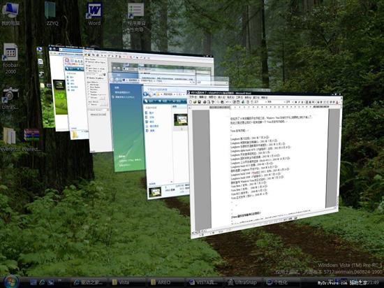Launch the Word desktop shortcut
The image size is (384, 288).
click(94, 13)
